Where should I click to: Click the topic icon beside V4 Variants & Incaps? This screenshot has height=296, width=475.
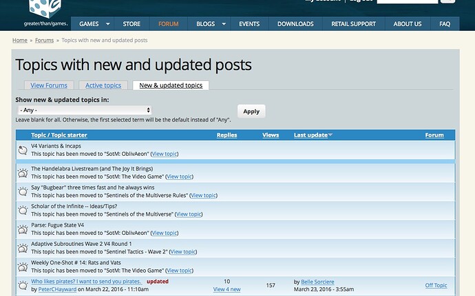pos(23,150)
